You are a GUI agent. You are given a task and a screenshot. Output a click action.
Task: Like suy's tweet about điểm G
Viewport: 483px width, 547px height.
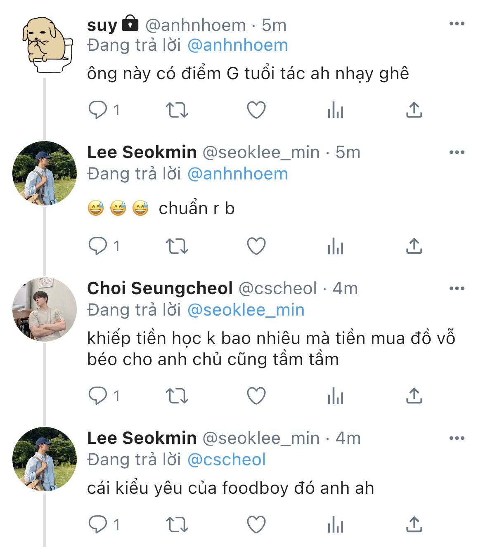256,110
